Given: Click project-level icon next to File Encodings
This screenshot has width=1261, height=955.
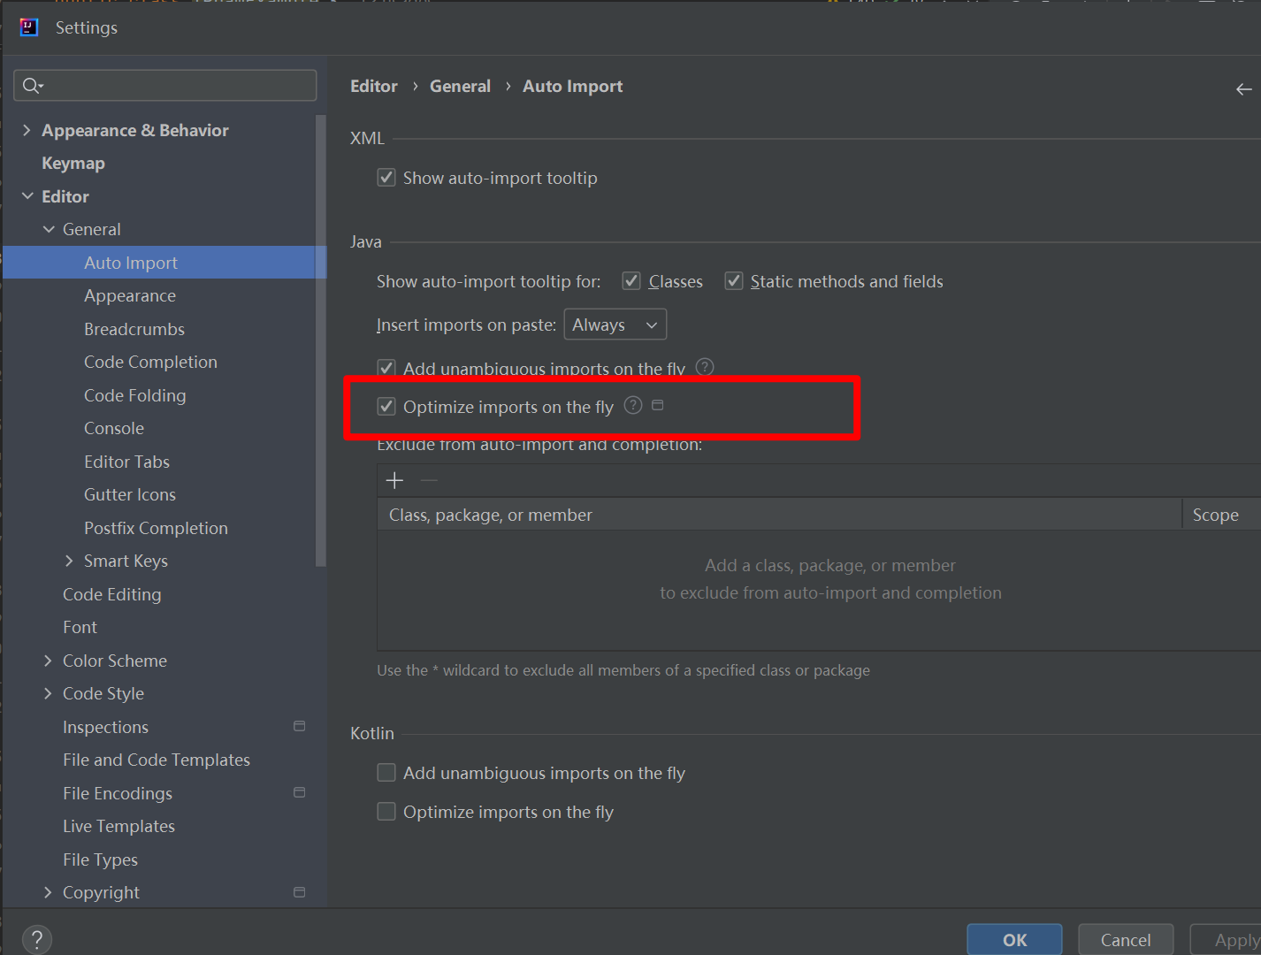Looking at the screenshot, I should point(299,792).
